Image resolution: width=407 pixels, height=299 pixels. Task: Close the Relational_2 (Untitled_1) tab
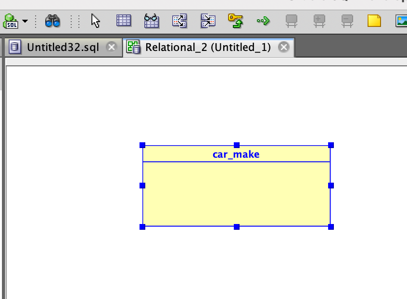[x=284, y=47]
